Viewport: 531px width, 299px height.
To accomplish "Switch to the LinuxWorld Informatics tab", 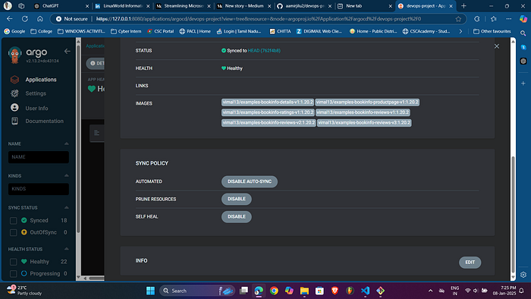I will [x=123, y=6].
